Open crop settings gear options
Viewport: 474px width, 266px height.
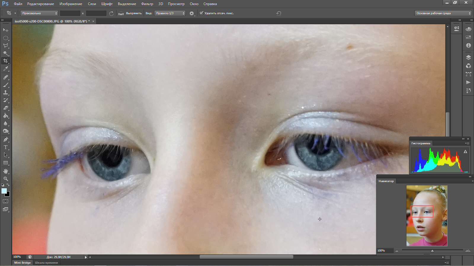pos(192,13)
